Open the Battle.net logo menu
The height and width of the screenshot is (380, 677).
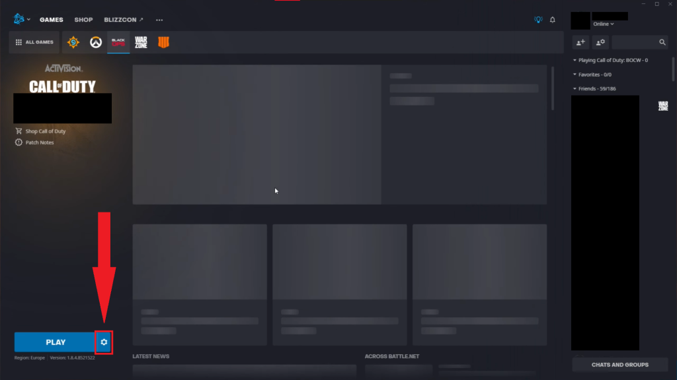[22, 19]
